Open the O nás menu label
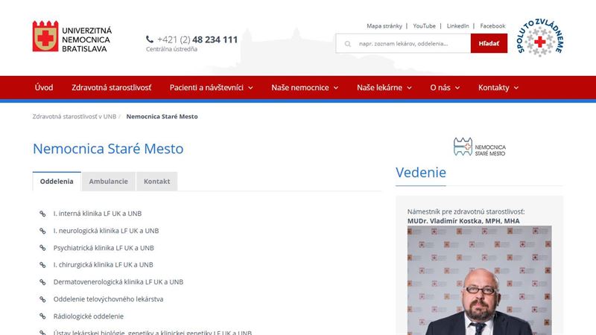The width and height of the screenshot is (596, 335). (x=440, y=87)
